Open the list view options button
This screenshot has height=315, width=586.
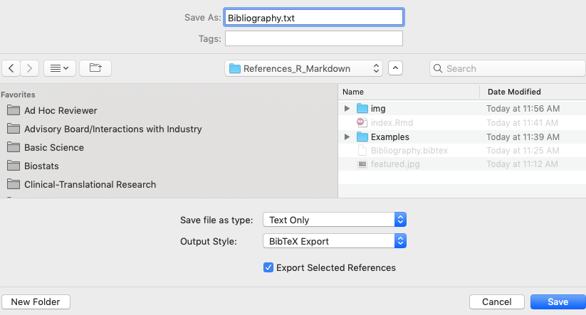tap(60, 68)
